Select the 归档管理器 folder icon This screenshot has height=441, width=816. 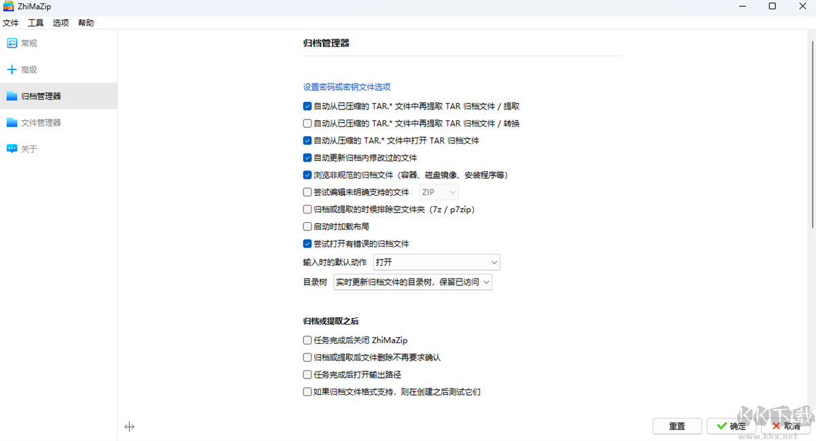pyautogui.click(x=12, y=96)
